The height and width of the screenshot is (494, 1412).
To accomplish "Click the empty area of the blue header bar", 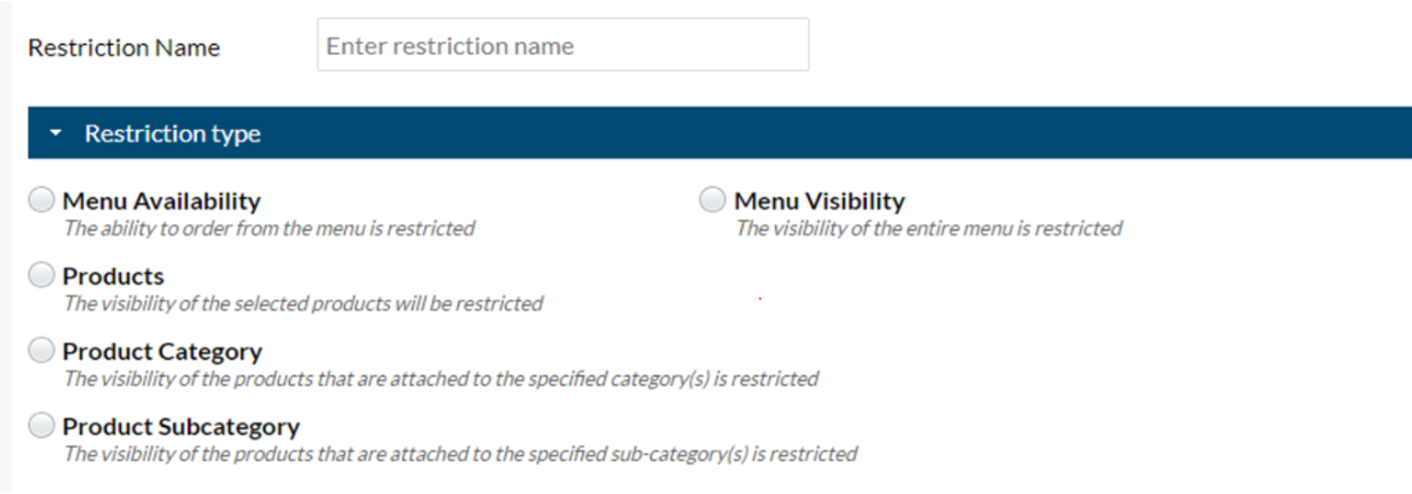I will point(813,134).
